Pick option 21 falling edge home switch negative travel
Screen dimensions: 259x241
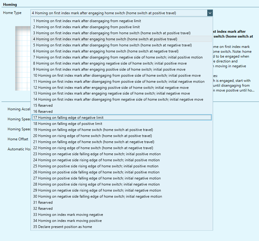tap(121, 142)
